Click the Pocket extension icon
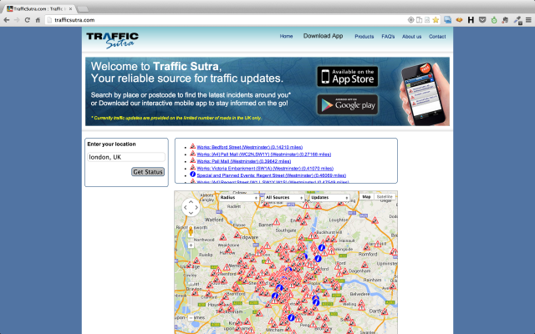 (x=482, y=20)
